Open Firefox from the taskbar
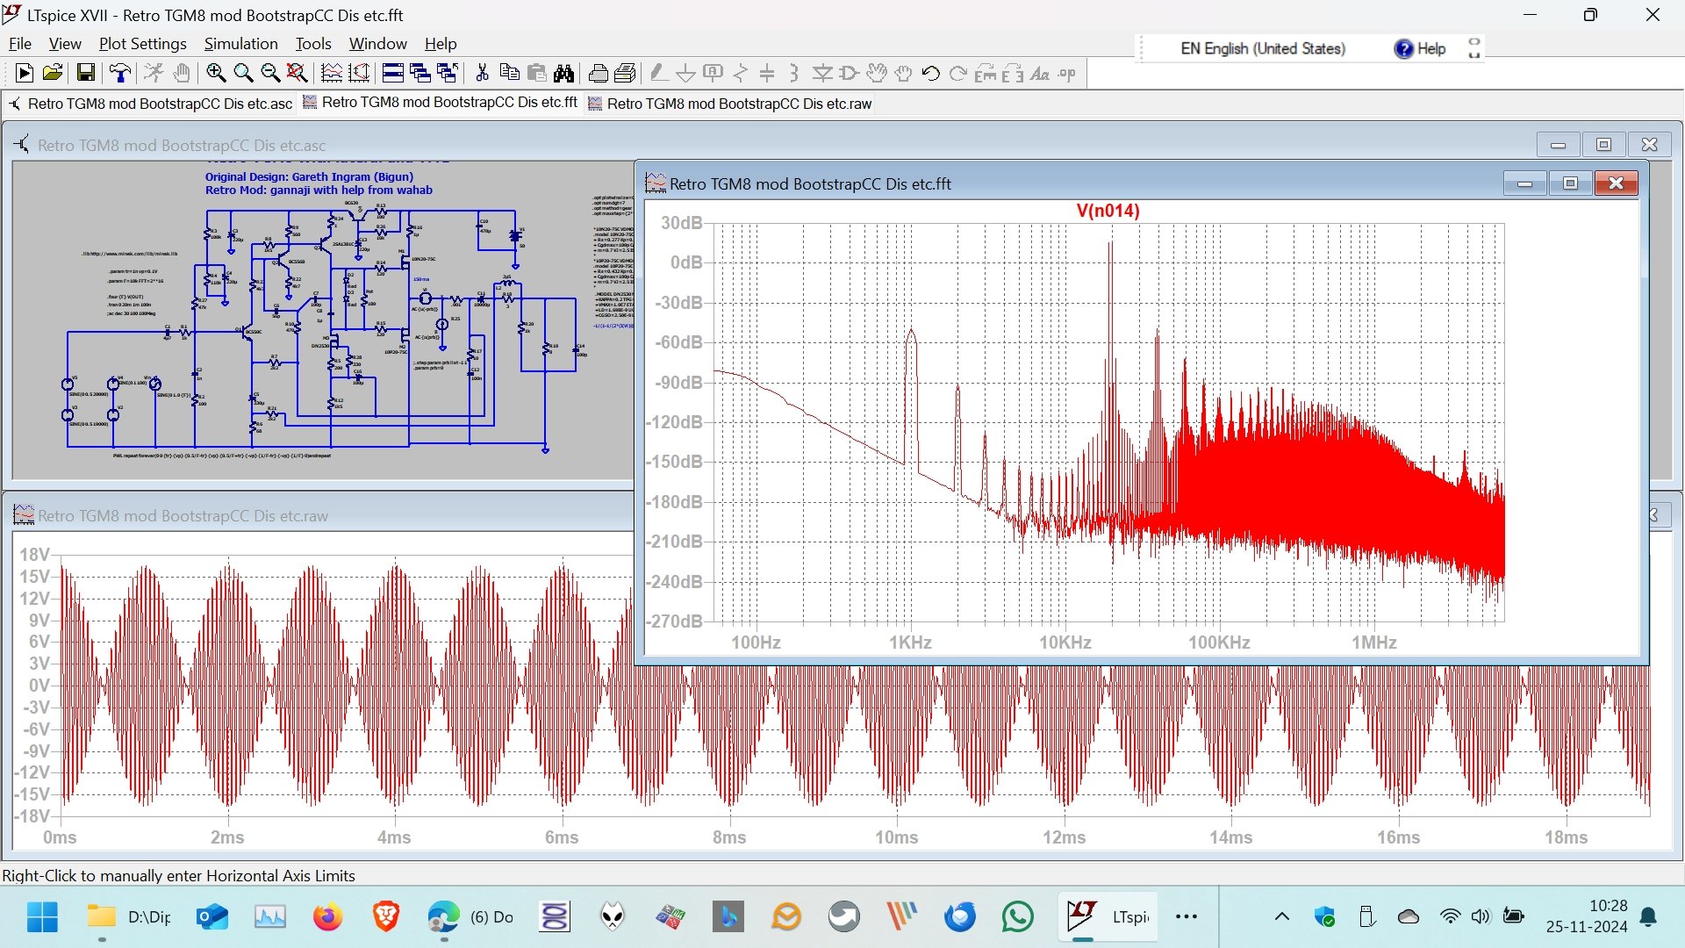 pos(327,917)
